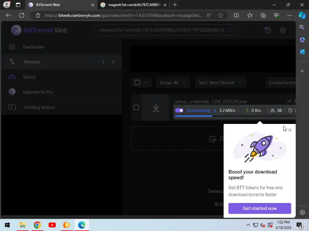Click the share arrow icon on torrent

(x=289, y=101)
